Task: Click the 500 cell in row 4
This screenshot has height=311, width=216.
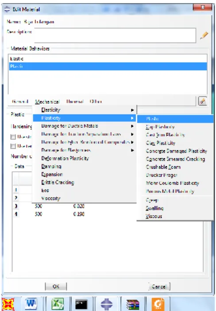Action: click(x=39, y=214)
